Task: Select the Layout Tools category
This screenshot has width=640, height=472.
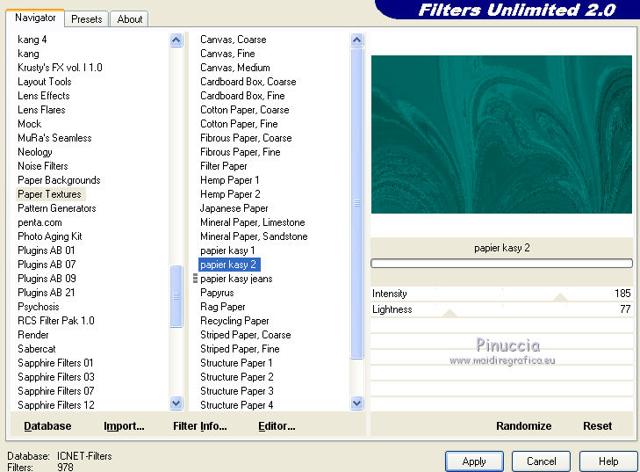Action: [x=45, y=82]
